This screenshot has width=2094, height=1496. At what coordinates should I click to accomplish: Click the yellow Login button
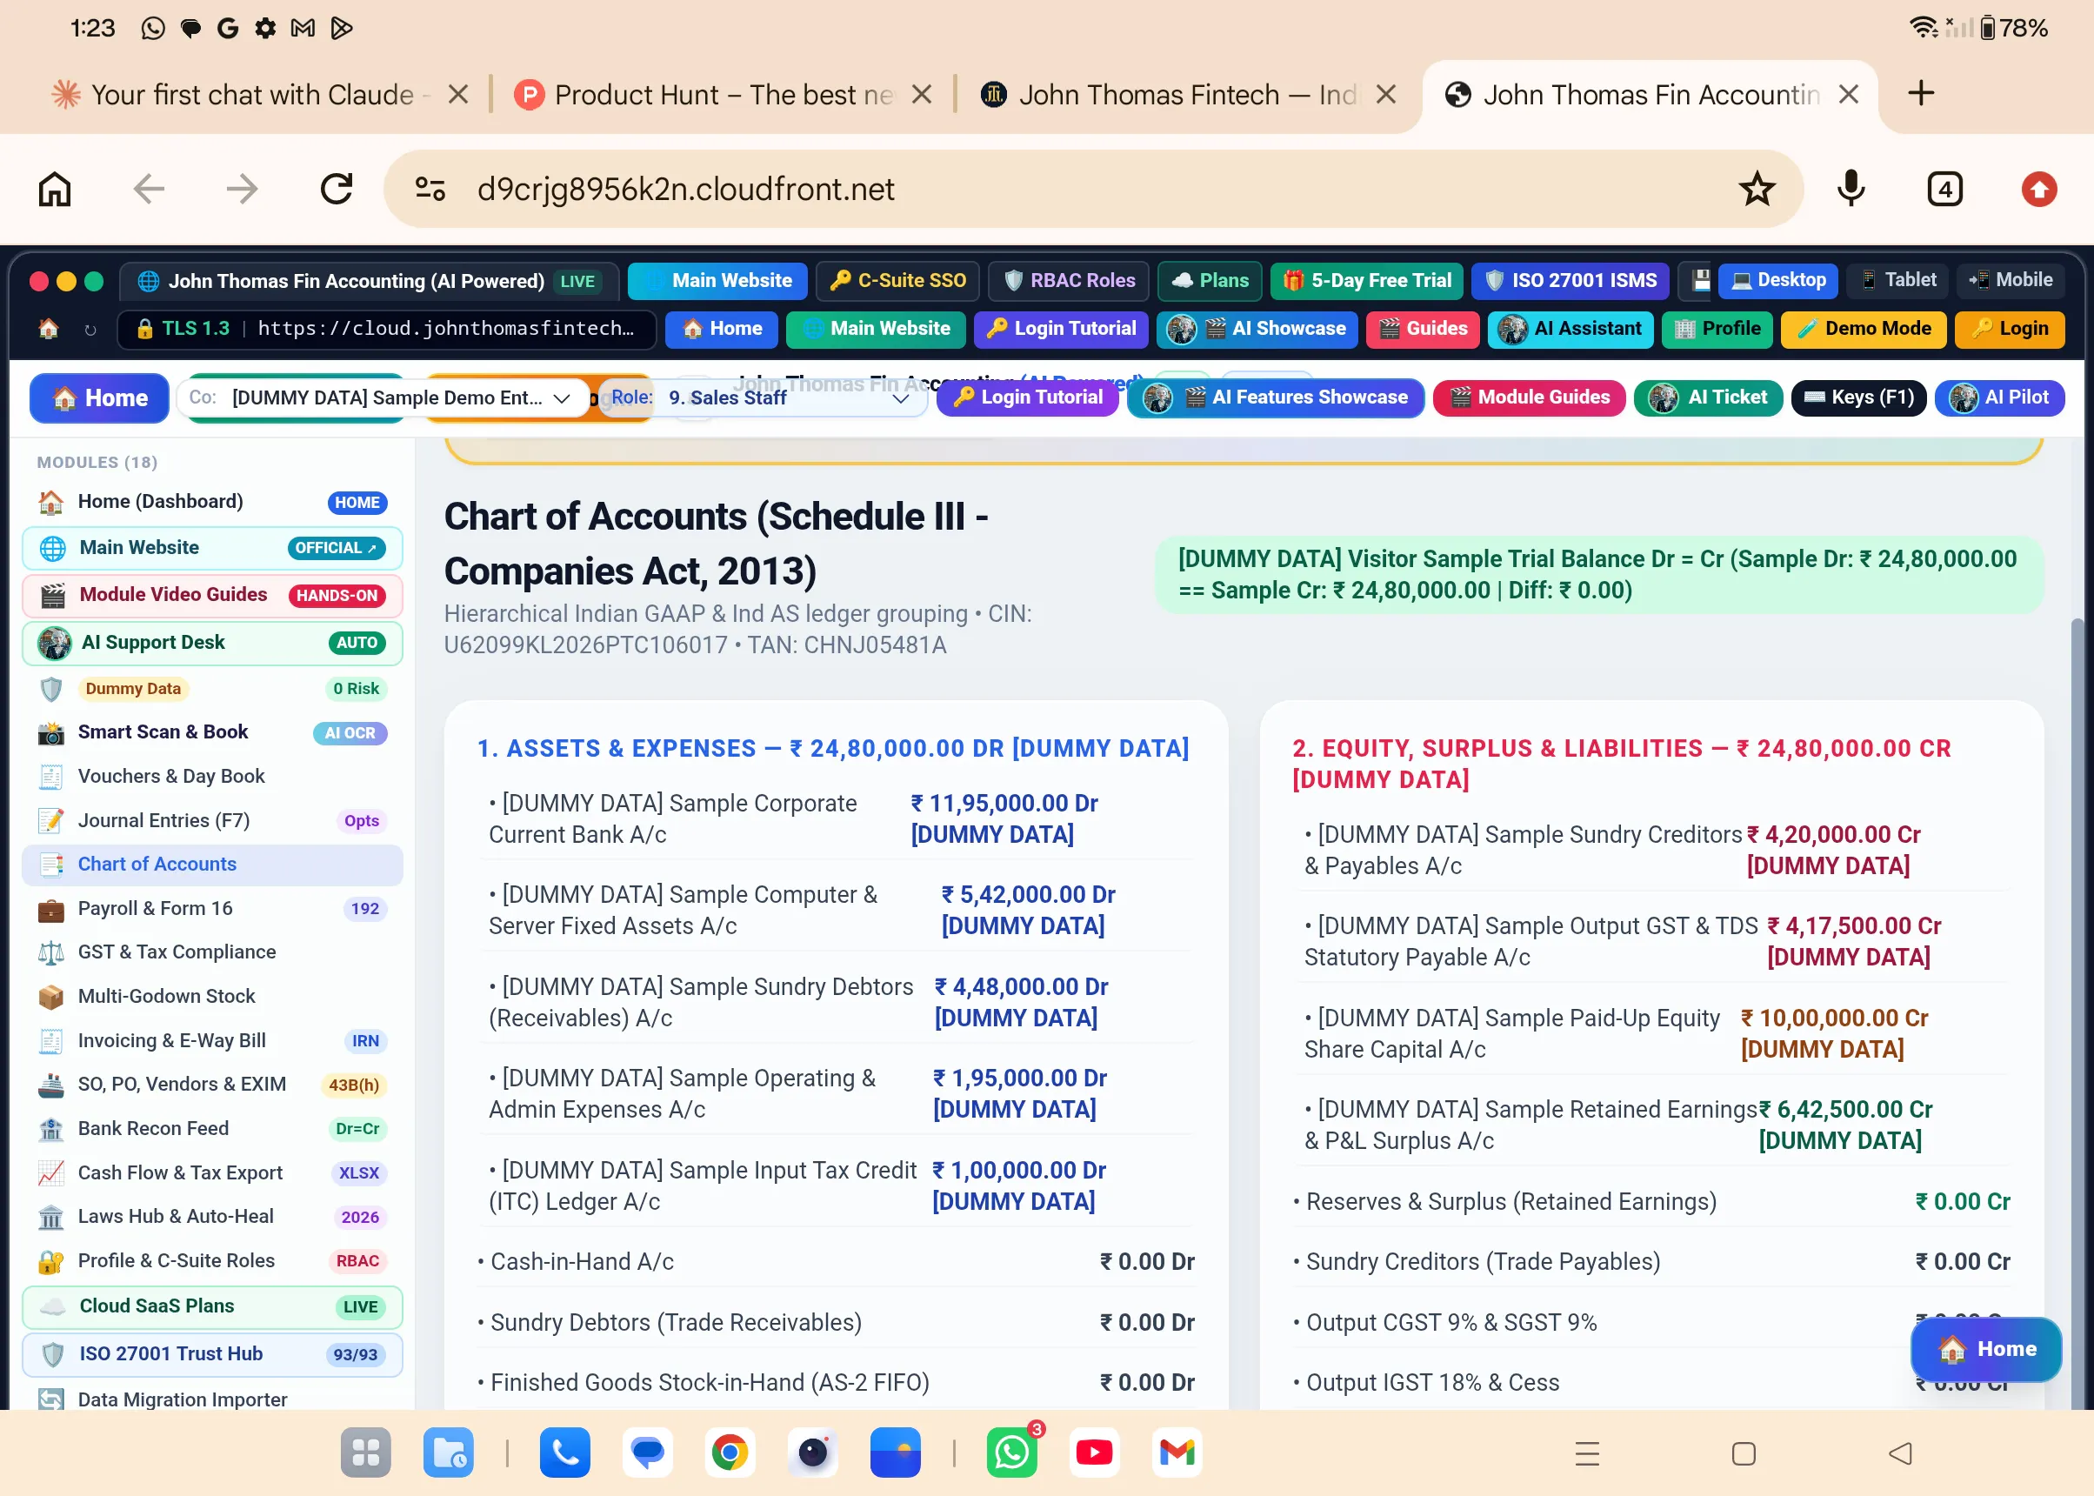click(2010, 329)
